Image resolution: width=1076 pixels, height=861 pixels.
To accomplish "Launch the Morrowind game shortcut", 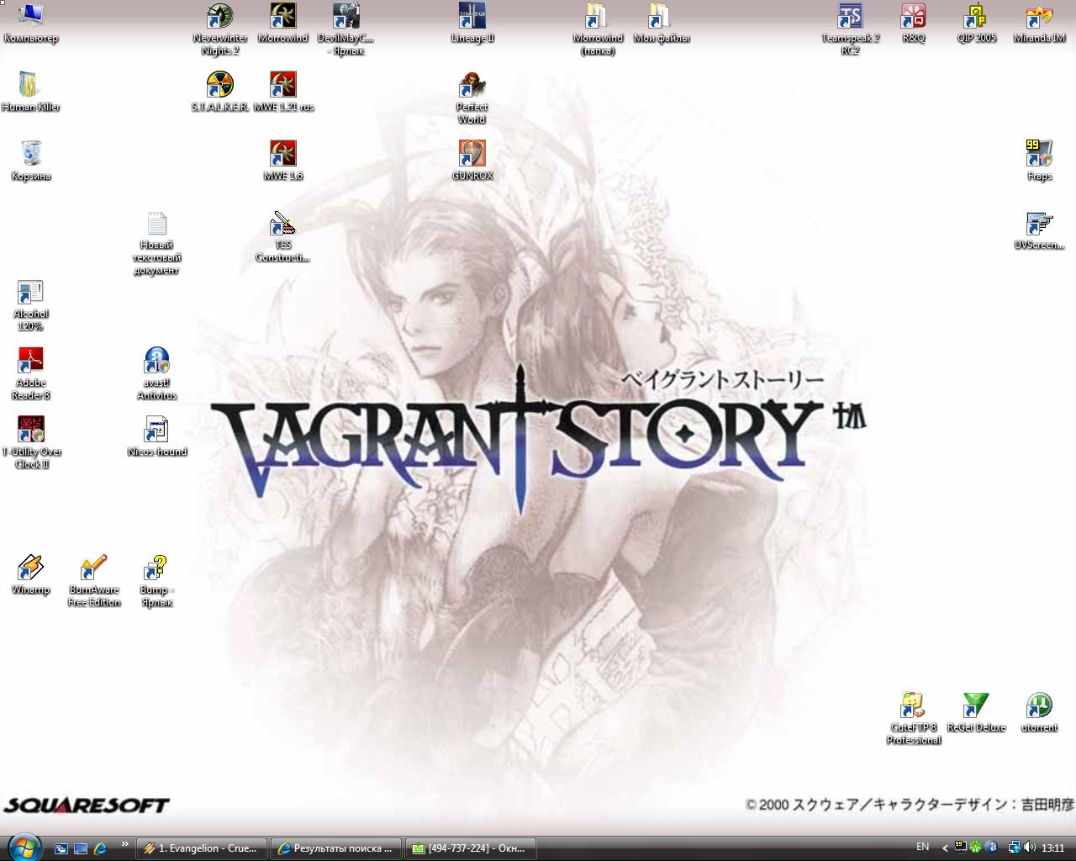I will pos(282,23).
